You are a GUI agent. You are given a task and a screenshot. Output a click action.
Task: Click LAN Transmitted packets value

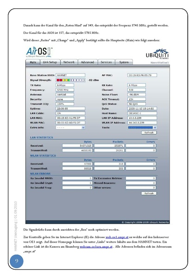(109, 150)
